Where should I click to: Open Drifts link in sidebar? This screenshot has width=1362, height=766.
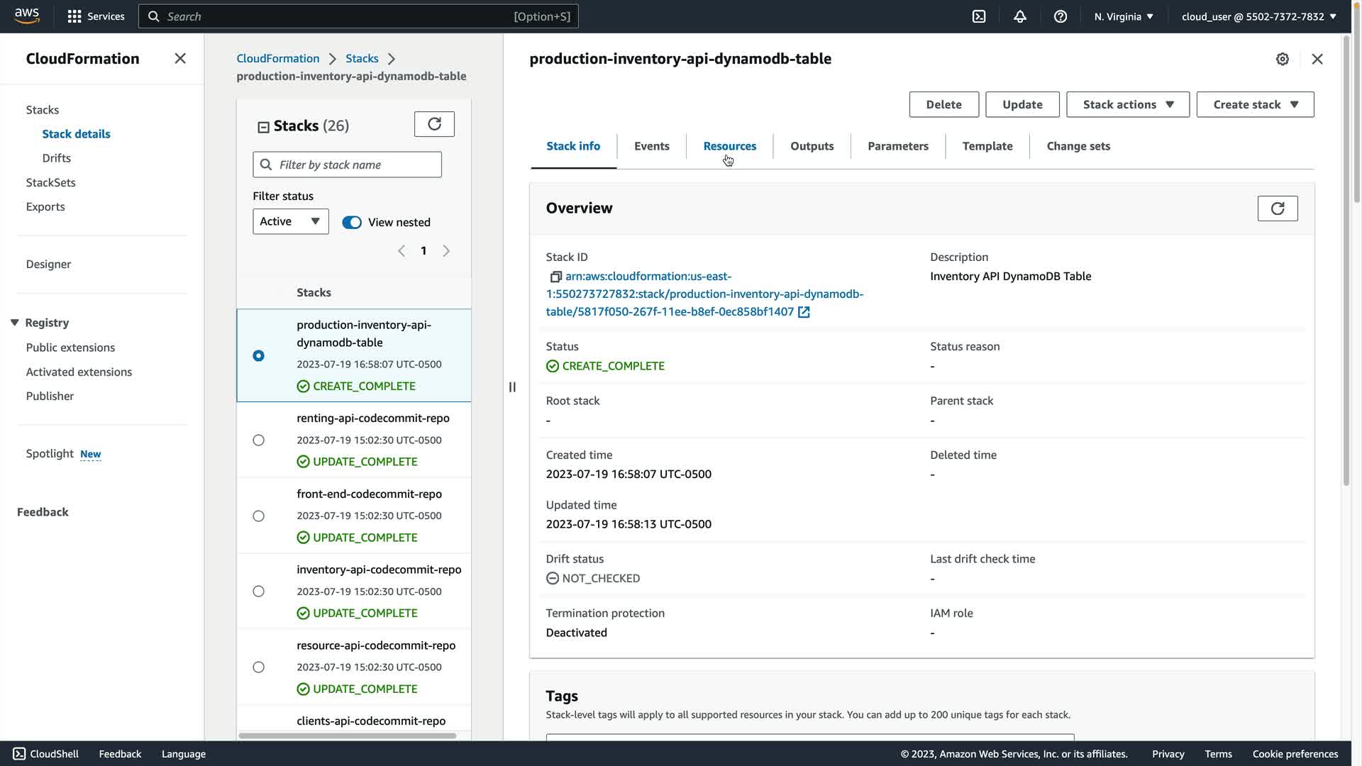coord(56,158)
